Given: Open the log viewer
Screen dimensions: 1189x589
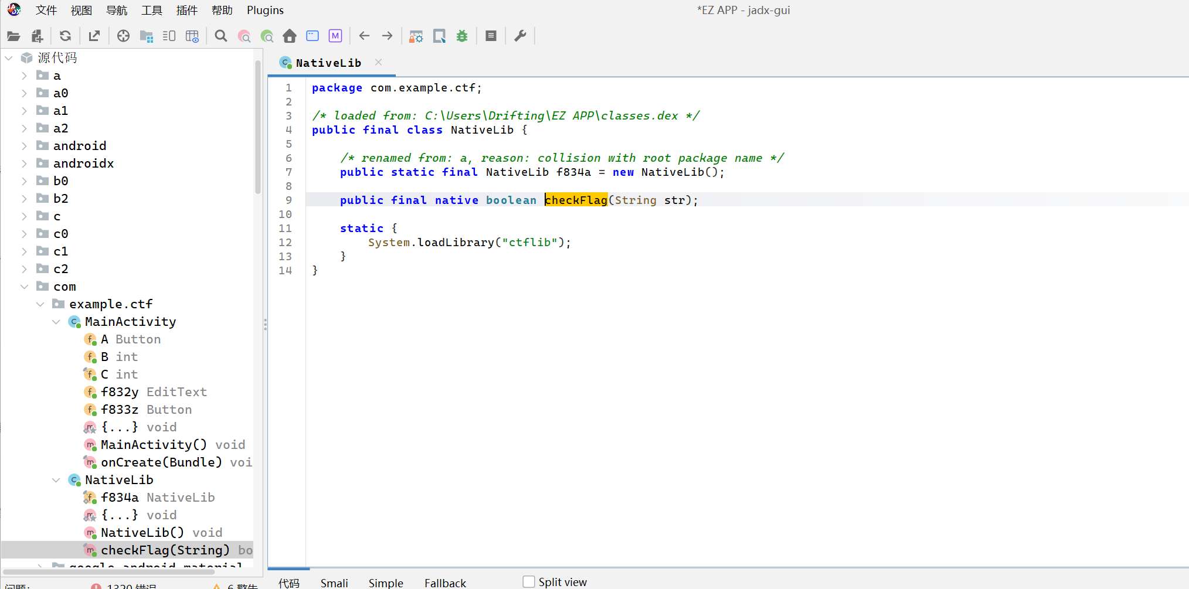Looking at the screenshot, I should tap(491, 36).
